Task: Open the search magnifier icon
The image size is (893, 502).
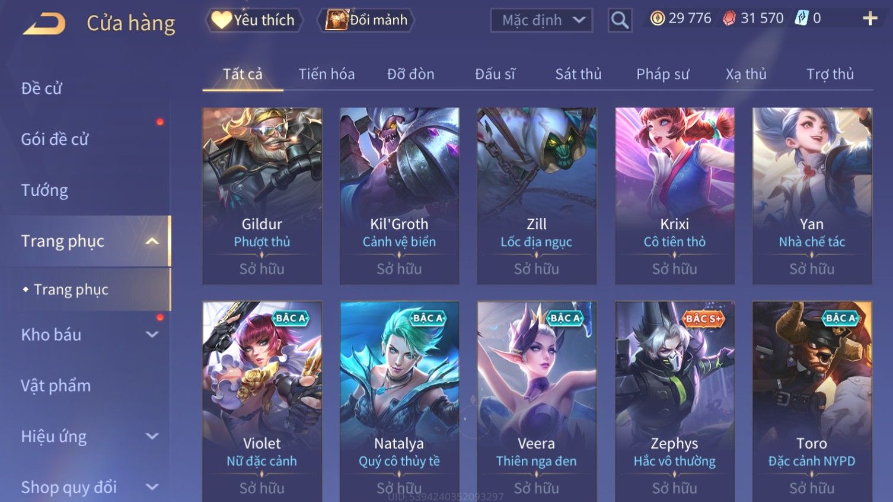Action: [x=620, y=20]
